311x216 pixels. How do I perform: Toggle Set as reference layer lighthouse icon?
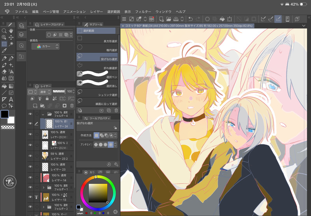[40, 98]
